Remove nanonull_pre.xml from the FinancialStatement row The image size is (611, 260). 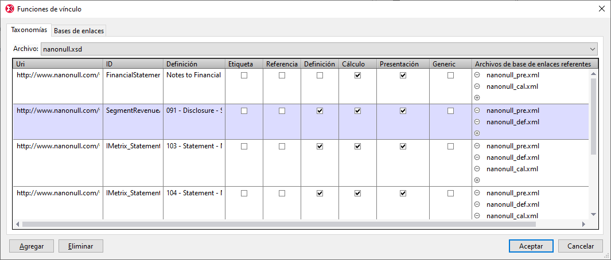[477, 75]
